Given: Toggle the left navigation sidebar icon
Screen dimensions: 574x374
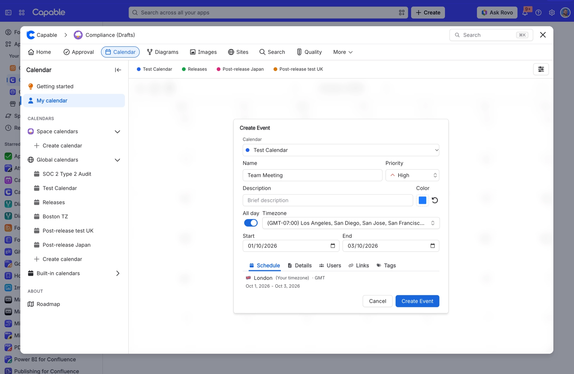Looking at the screenshot, I should coord(8,13).
